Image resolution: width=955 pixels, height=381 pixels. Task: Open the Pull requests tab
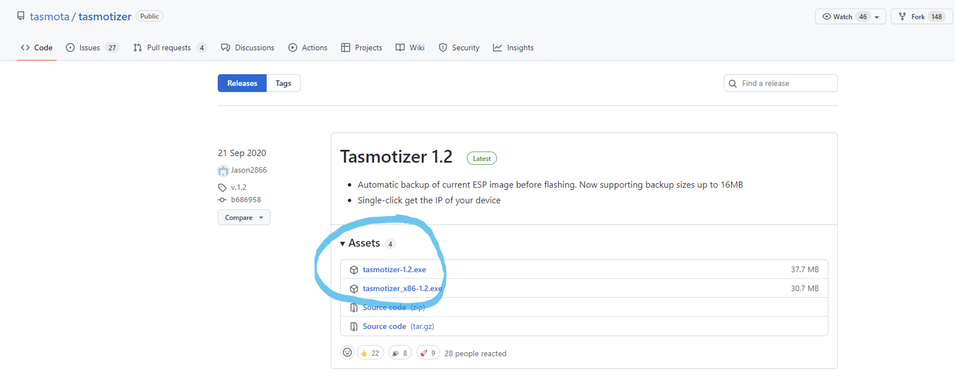coord(170,48)
